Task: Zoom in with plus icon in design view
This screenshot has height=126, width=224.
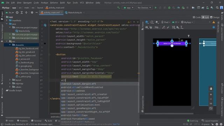Action: click(211, 94)
